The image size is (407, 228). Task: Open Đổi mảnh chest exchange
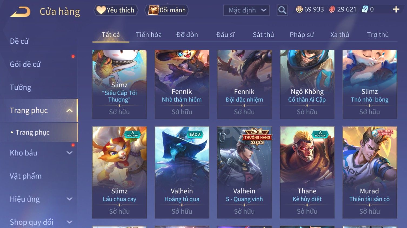[x=166, y=10]
